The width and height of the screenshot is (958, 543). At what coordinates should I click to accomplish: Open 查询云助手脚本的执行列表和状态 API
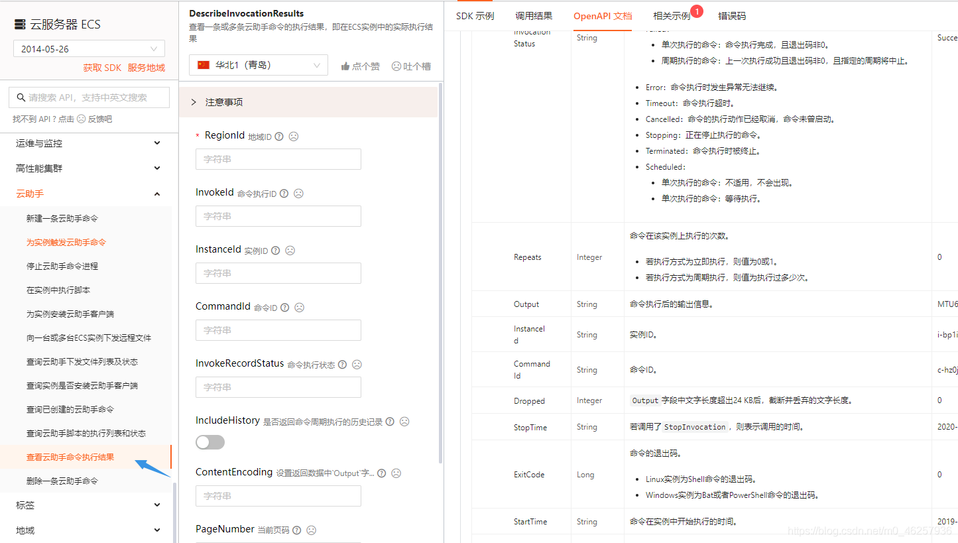[86, 433]
